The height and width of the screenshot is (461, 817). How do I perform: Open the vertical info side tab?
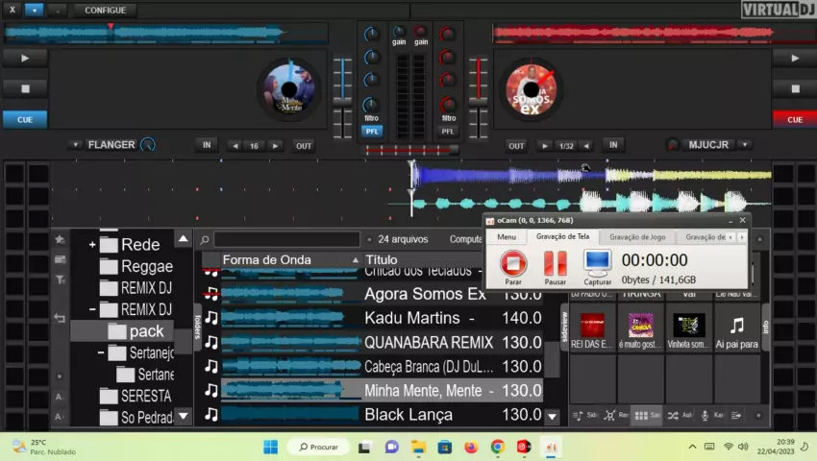click(x=765, y=328)
